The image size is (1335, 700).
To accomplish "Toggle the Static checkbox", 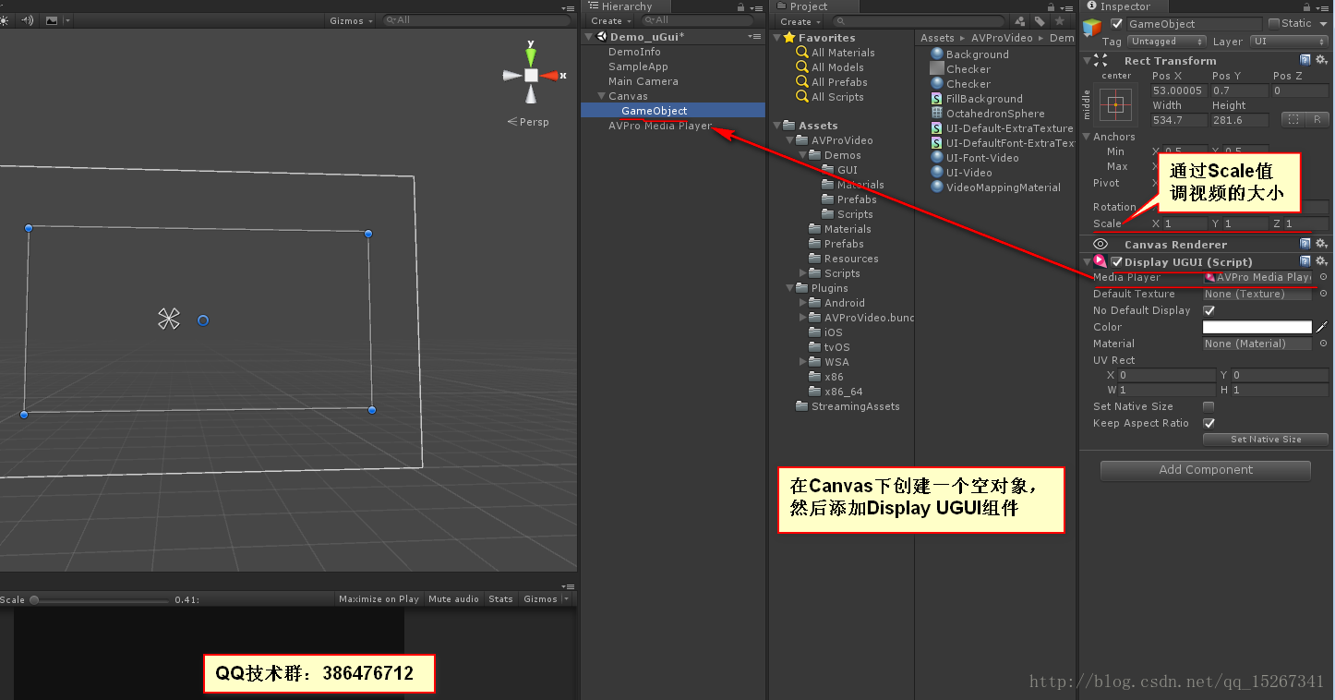I will pos(1274,24).
